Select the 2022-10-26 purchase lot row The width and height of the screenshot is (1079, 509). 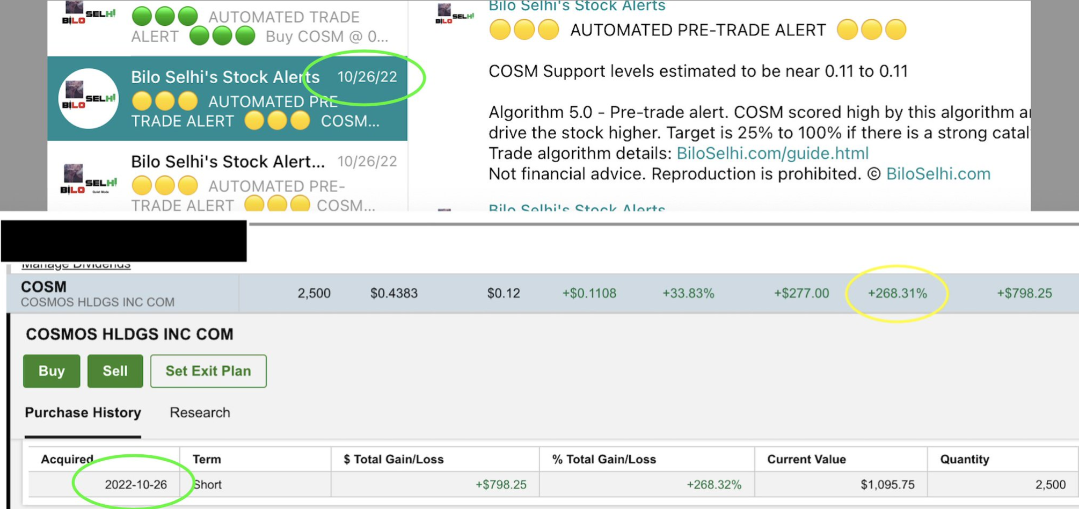pos(429,484)
